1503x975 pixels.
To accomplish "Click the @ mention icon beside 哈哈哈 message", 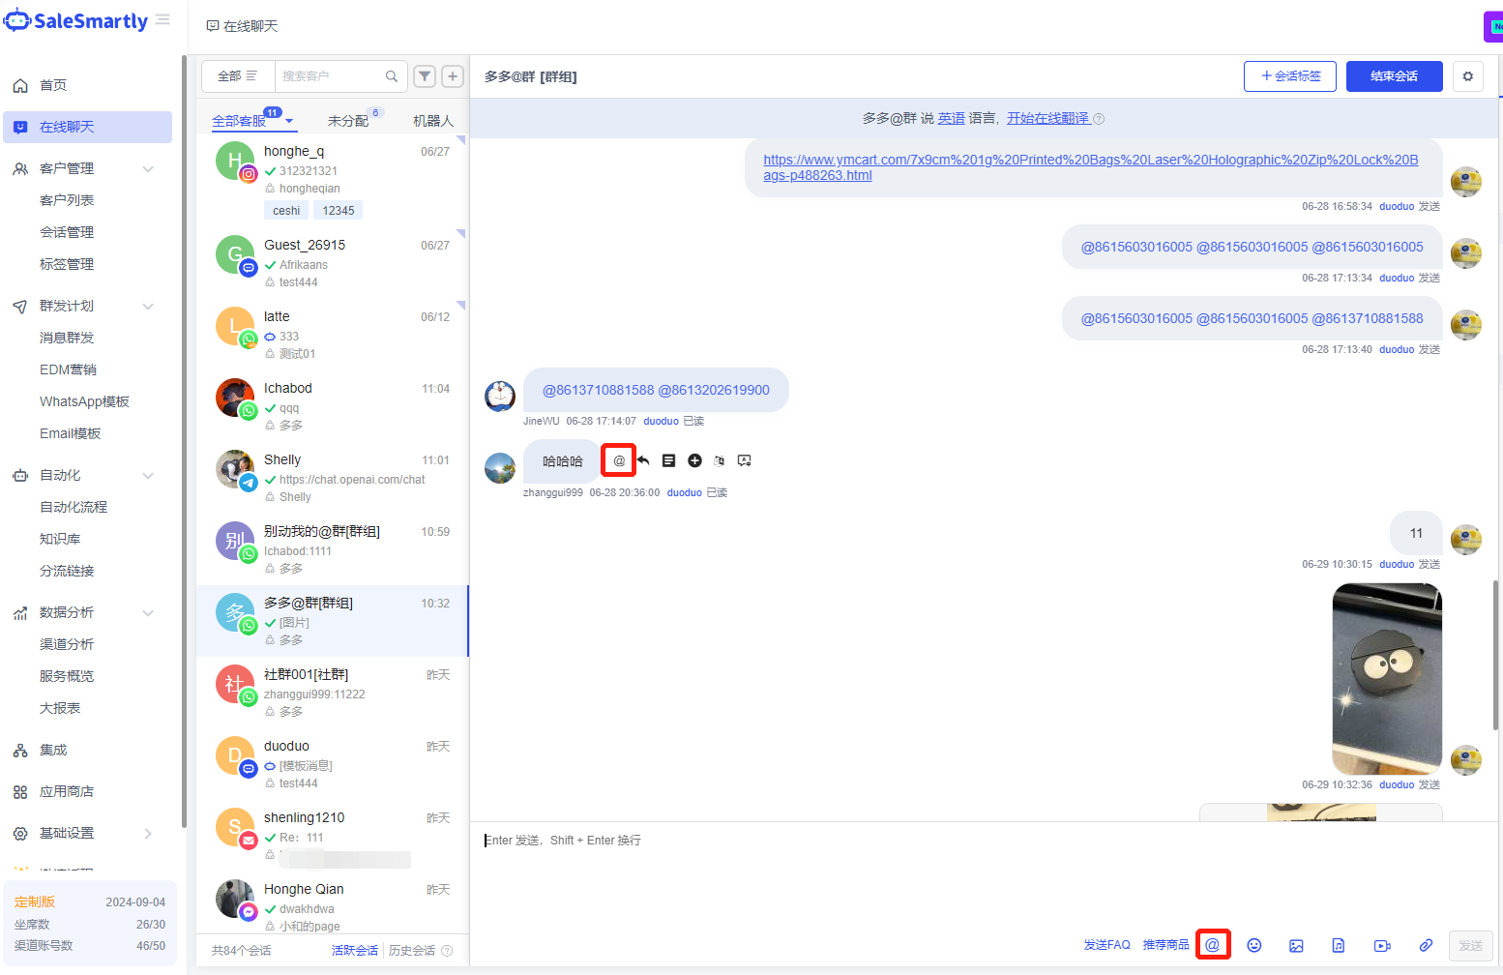I will click(x=619, y=460).
